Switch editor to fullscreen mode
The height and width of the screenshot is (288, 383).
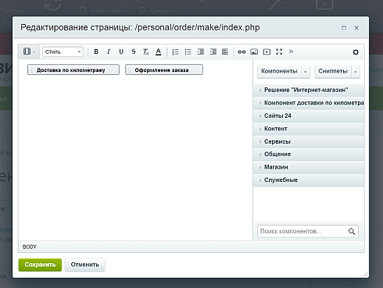(279, 52)
